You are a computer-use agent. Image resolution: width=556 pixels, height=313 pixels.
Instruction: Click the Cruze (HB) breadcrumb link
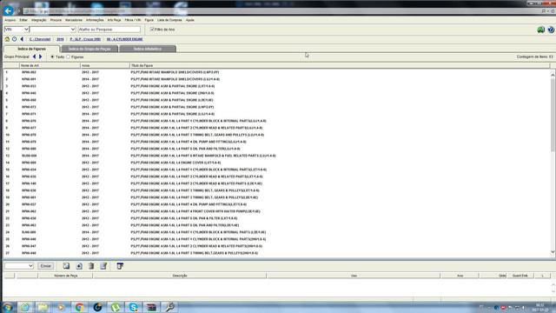[x=85, y=39]
